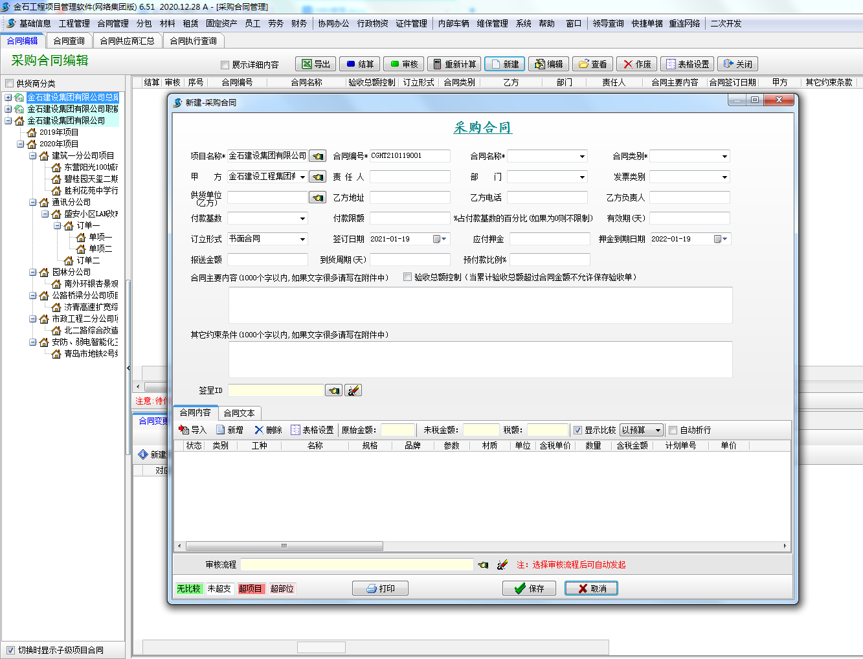Screen dimensions: 863x659
Task: Click the 取消 button
Action: (x=591, y=588)
